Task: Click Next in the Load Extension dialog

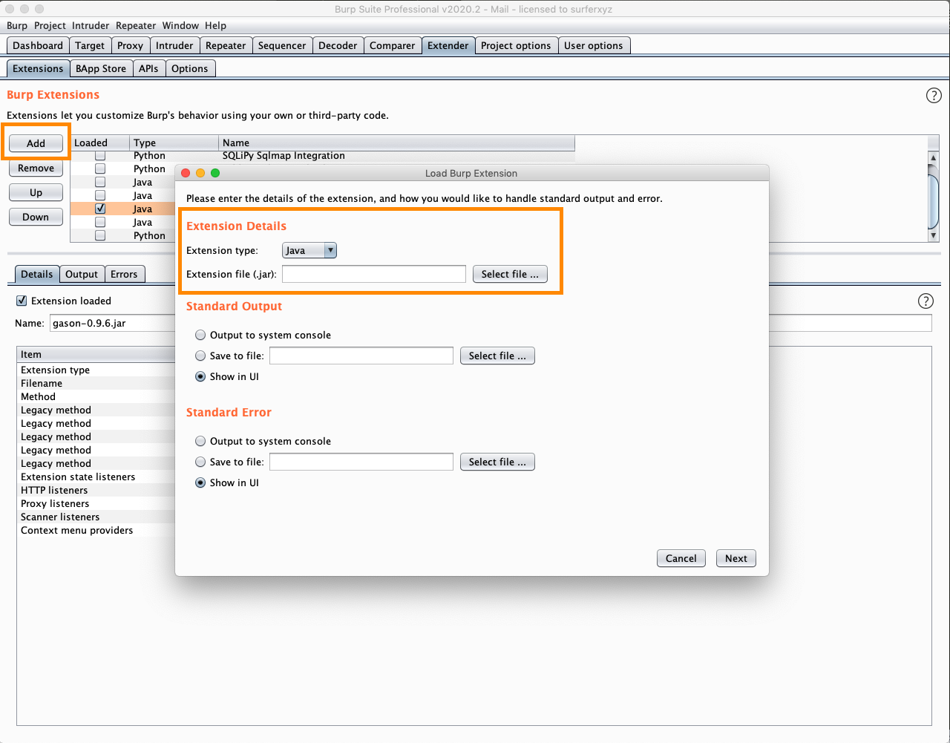Action: [x=736, y=558]
